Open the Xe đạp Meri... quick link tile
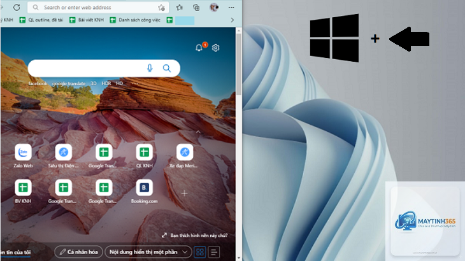465x261 pixels. 185,156
